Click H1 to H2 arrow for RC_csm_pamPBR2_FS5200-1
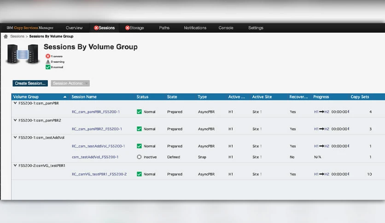 (x=321, y=129)
